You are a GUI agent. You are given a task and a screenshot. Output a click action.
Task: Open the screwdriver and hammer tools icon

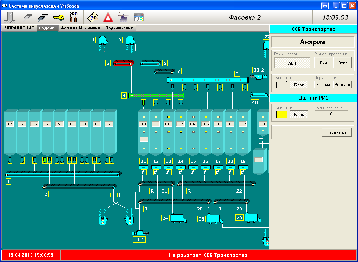(74, 17)
